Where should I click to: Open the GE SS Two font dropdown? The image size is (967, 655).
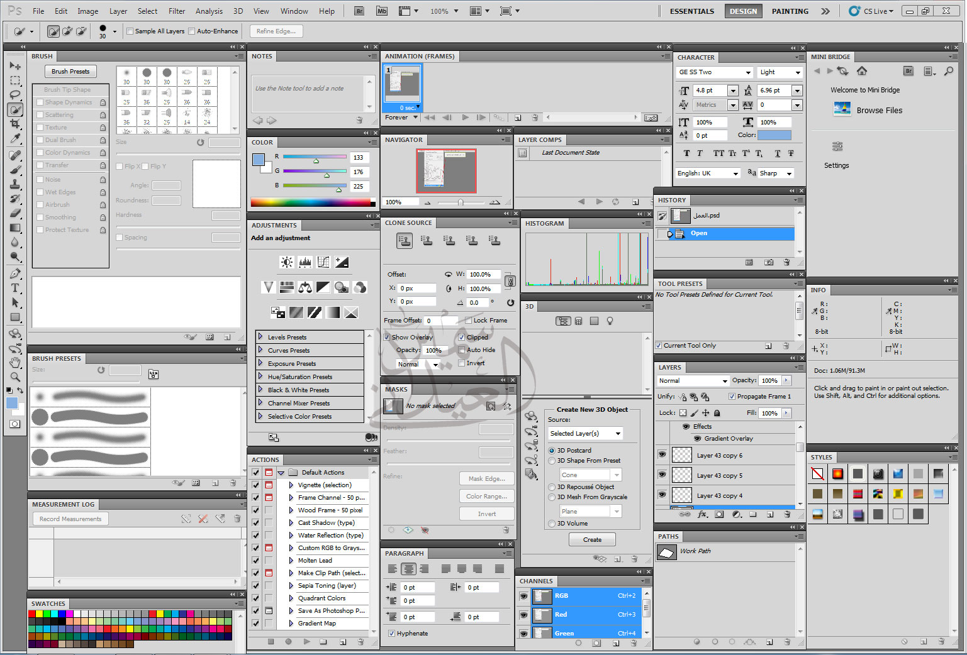(x=748, y=72)
